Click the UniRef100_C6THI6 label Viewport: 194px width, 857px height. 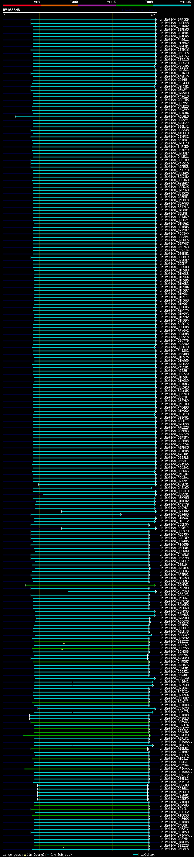pyautogui.click(x=174, y=50)
